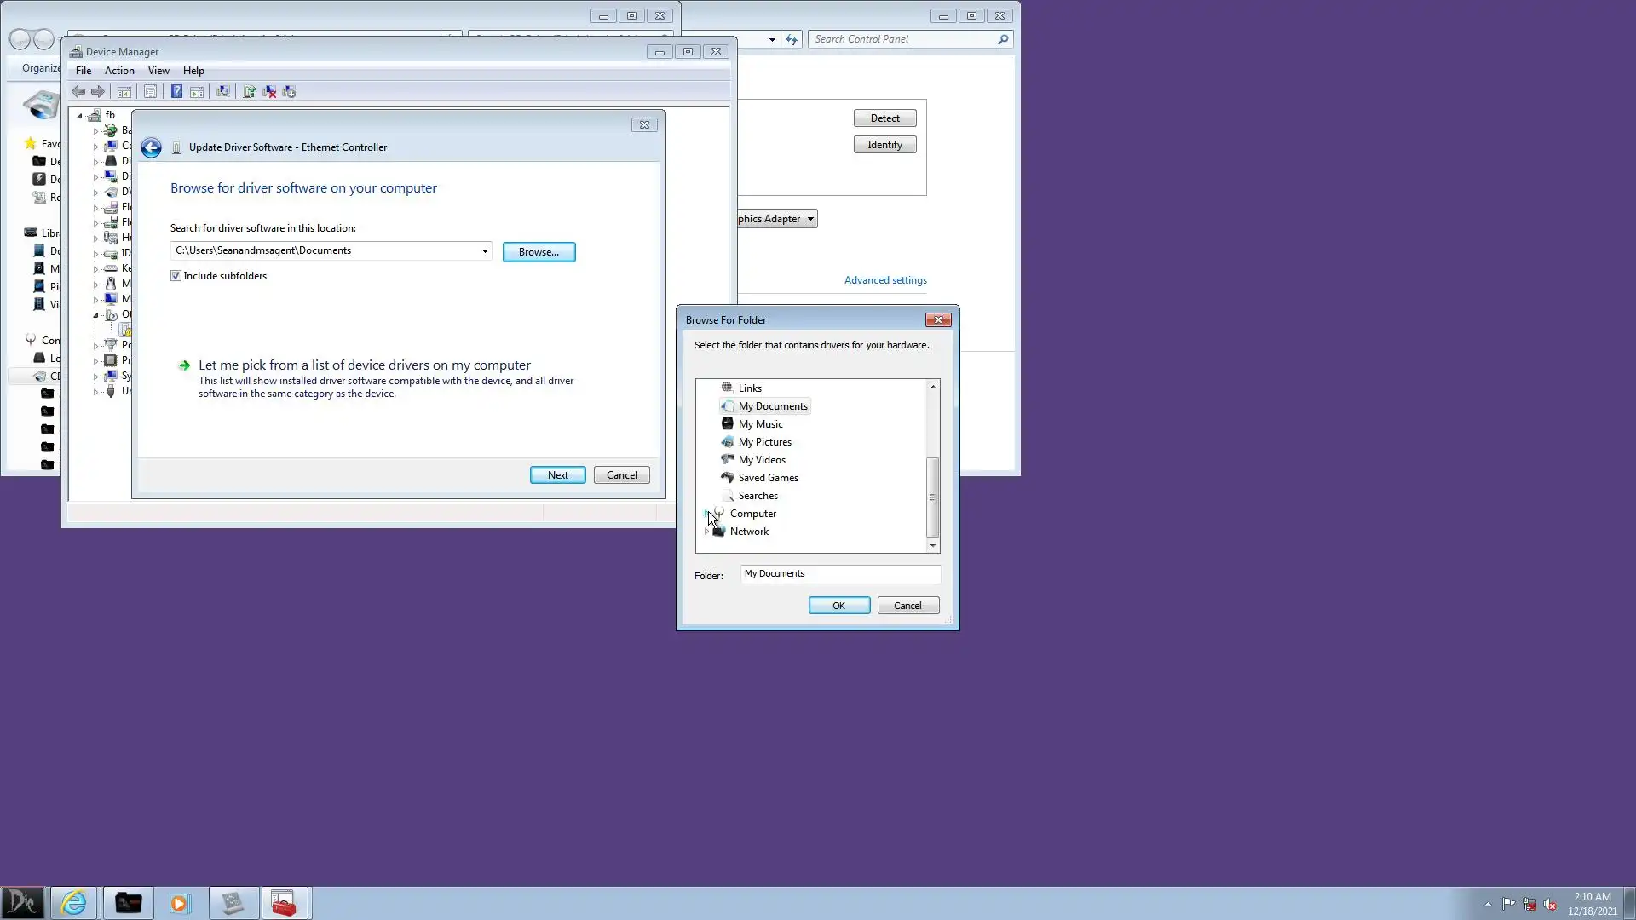Click the red toolbox taskbar icon

point(284,903)
